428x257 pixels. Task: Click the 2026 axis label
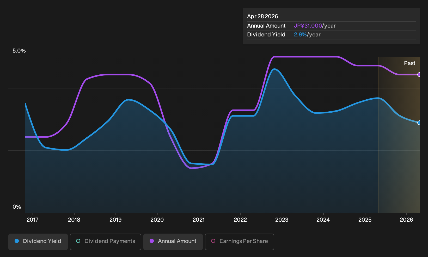(x=406, y=220)
